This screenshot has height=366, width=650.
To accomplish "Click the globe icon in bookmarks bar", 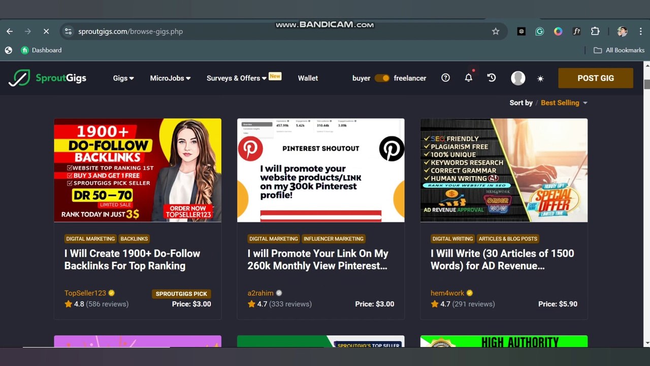I will (x=8, y=50).
